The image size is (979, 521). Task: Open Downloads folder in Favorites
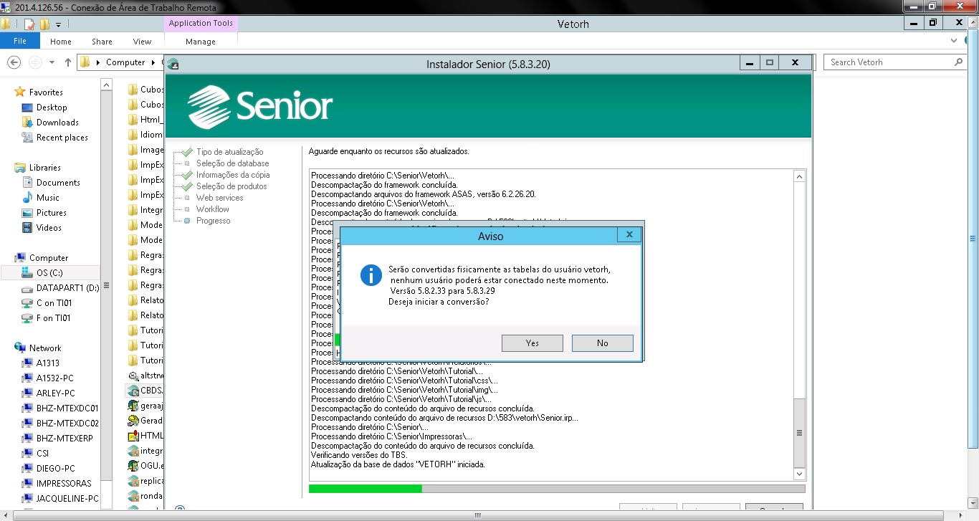pyautogui.click(x=57, y=123)
